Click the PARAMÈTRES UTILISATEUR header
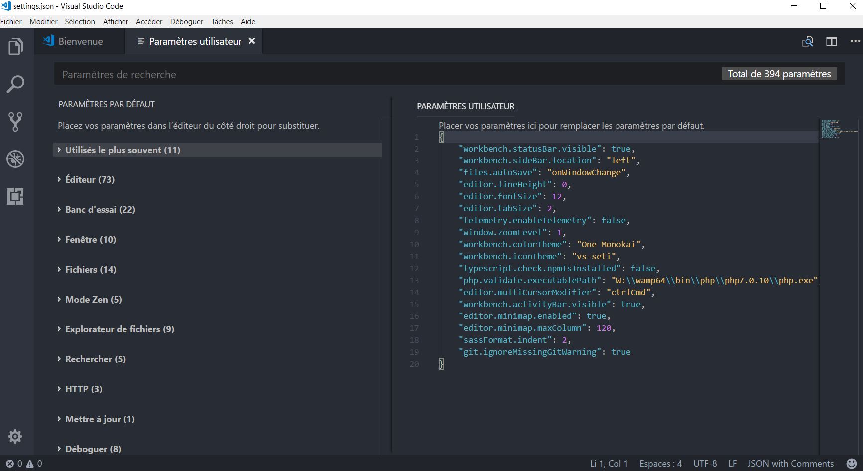863x471 pixels. coord(466,106)
